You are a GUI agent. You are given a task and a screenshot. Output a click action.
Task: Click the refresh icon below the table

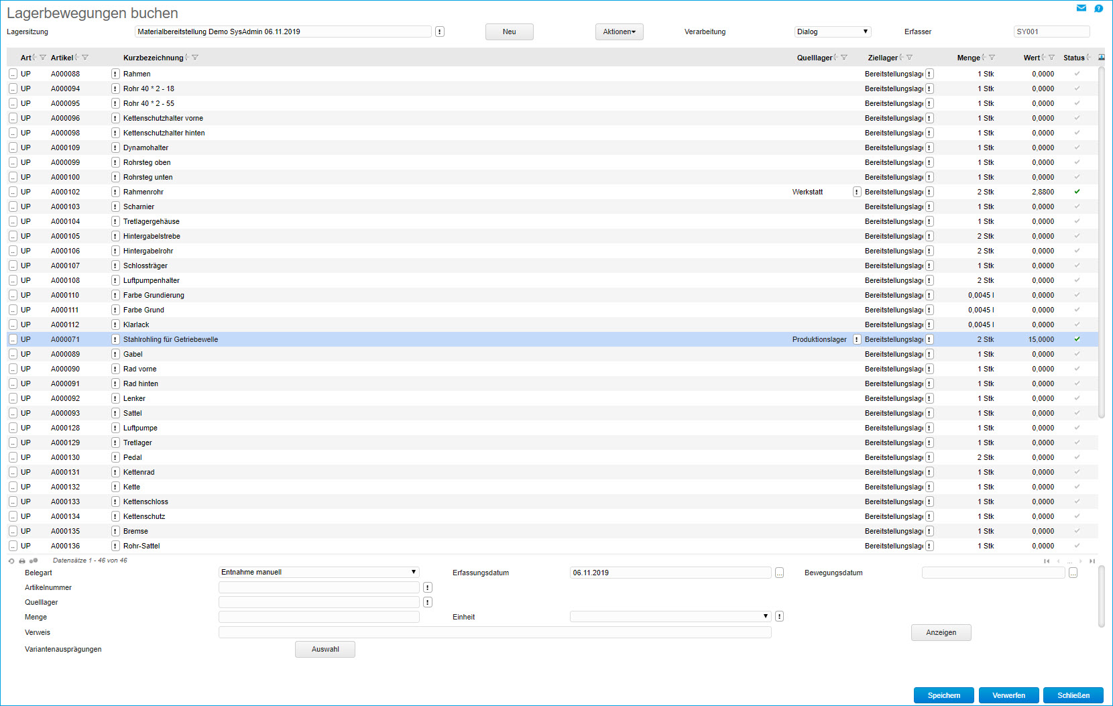click(11, 561)
